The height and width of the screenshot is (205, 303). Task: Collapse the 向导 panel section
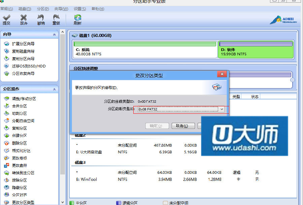point(54,35)
